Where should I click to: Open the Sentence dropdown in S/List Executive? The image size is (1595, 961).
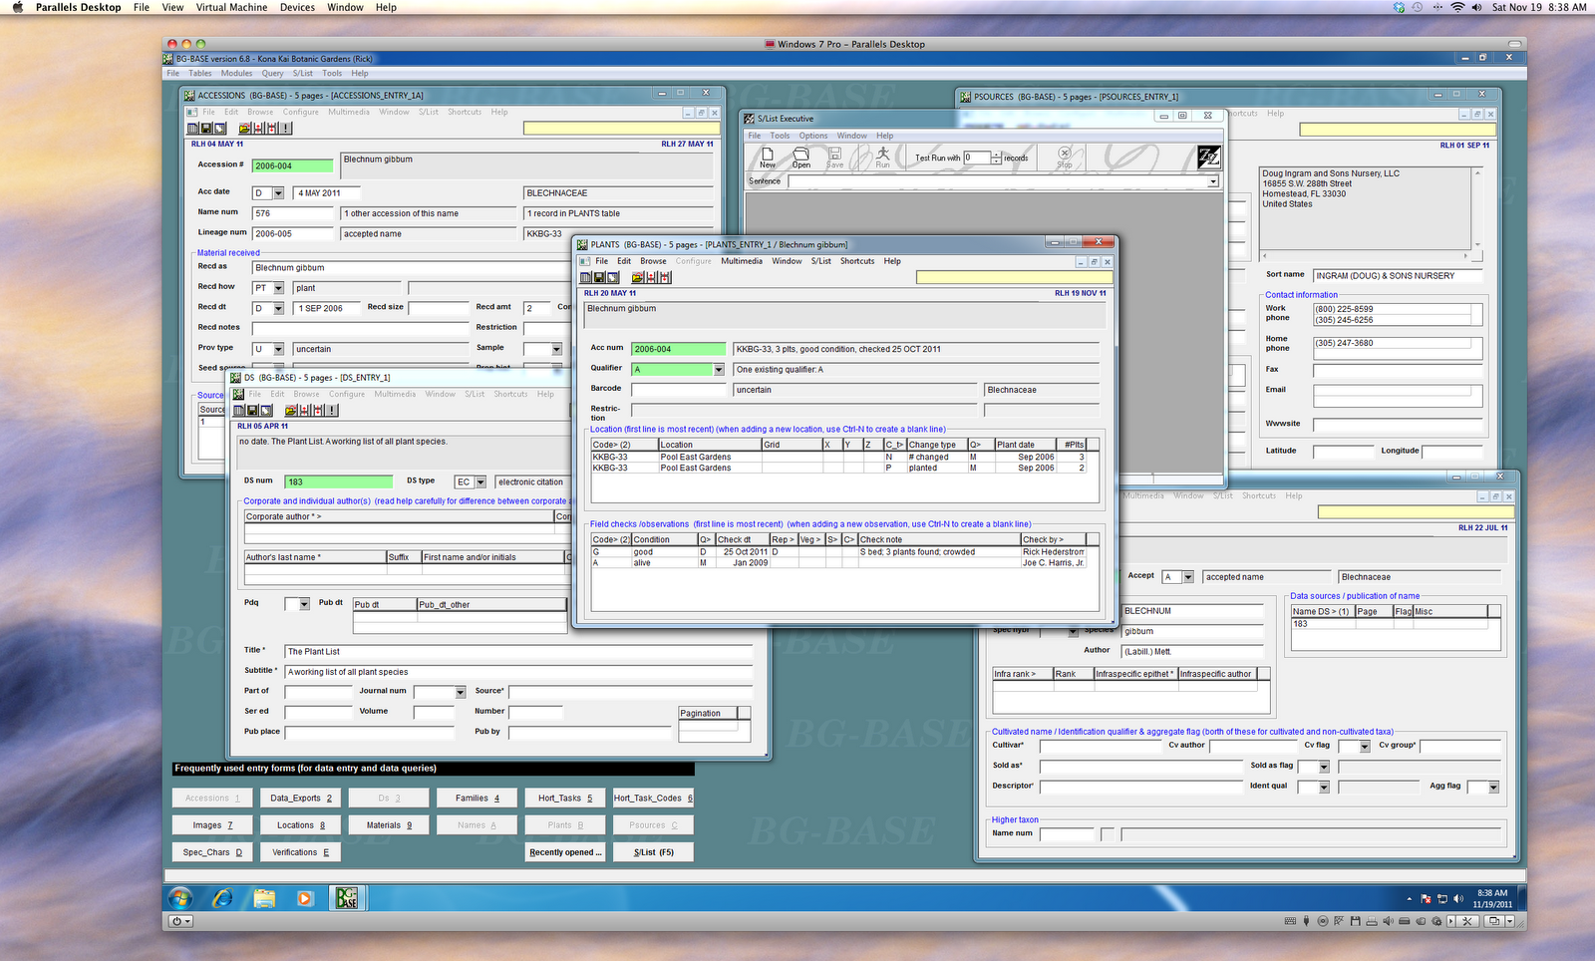click(1213, 181)
